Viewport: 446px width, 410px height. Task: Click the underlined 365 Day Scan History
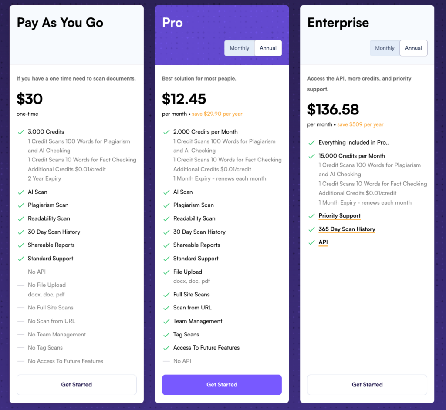coord(347,229)
